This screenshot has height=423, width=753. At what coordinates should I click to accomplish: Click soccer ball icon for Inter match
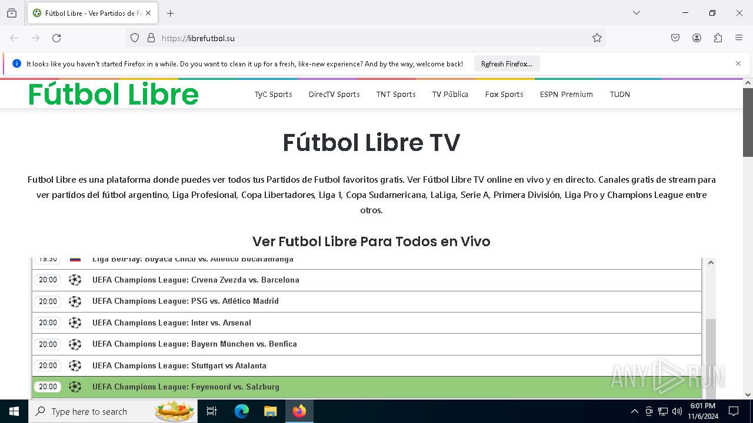click(75, 323)
